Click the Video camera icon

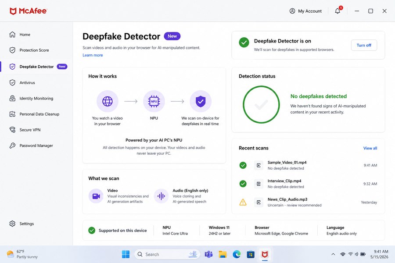96,196
